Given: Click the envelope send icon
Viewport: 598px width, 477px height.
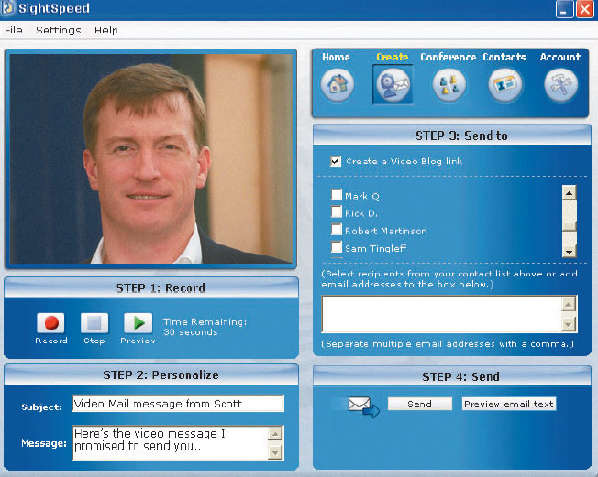Looking at the screenshot, I should [x=363, y=406].
